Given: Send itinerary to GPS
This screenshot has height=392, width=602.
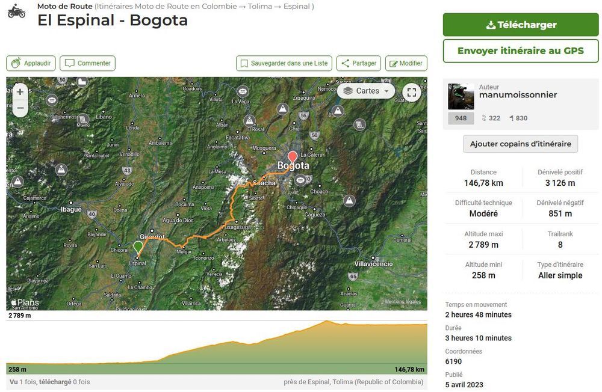Looking at the screenshot, I should [521, 51].
